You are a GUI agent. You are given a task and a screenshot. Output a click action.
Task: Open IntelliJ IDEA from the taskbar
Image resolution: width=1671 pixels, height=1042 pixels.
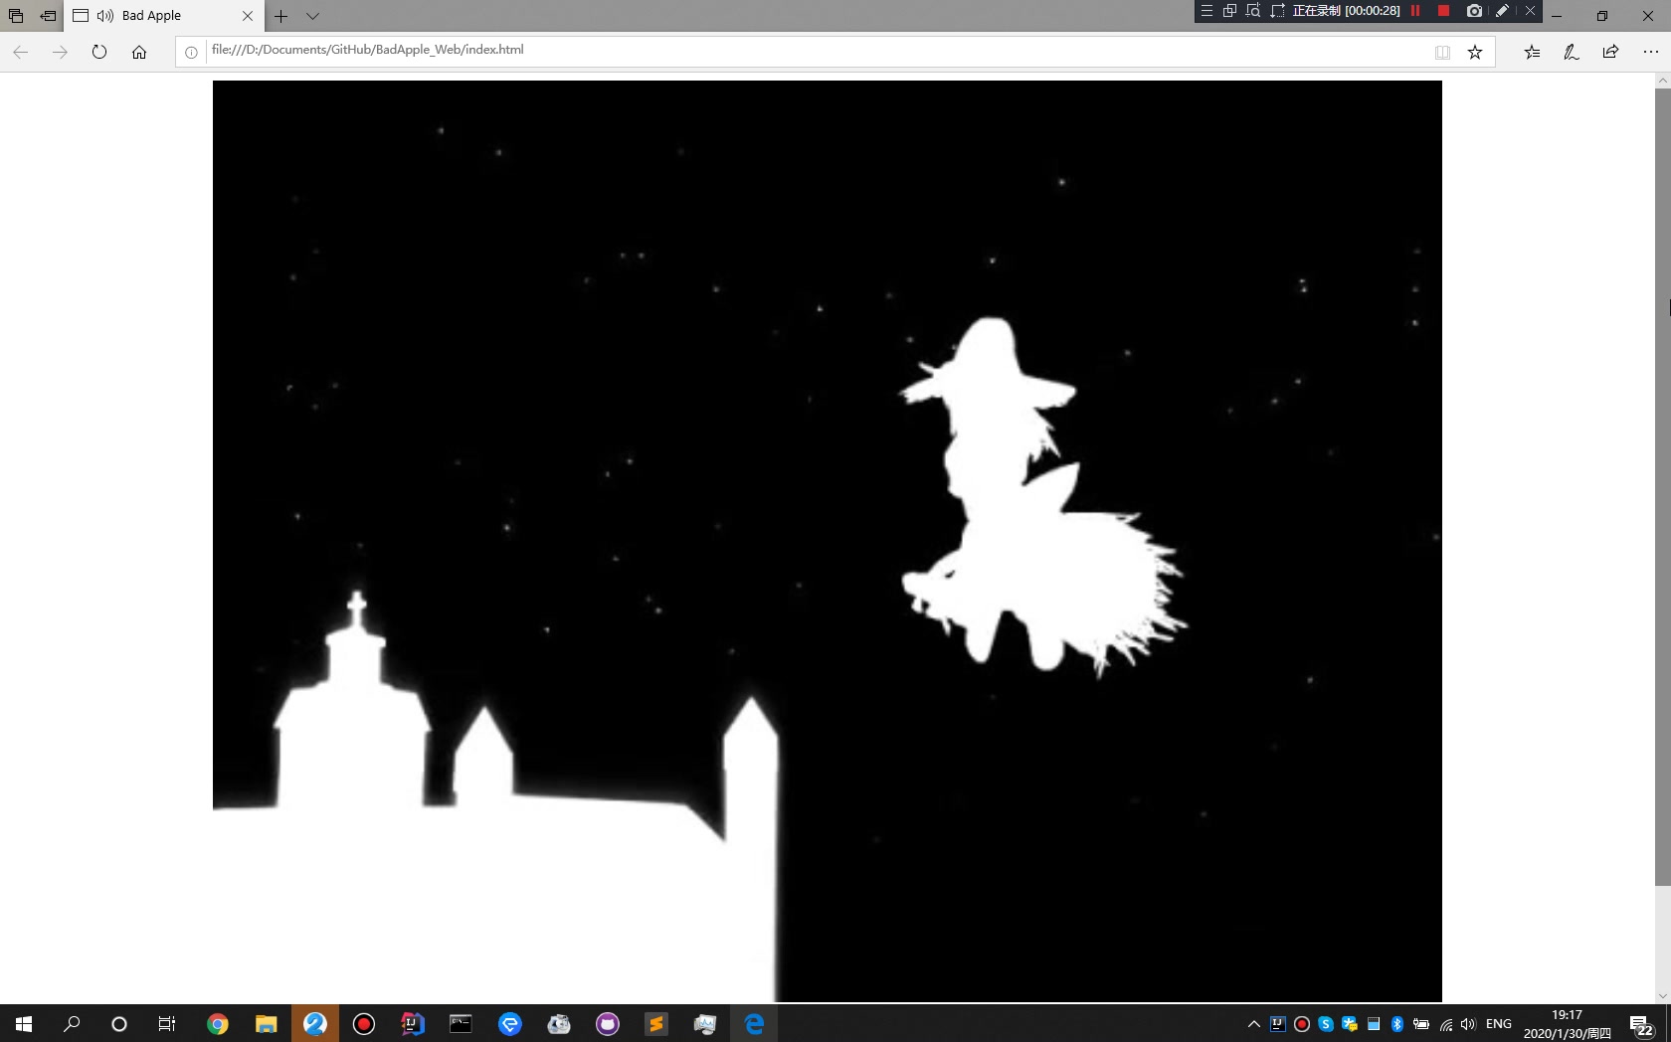pos(413,1023)
